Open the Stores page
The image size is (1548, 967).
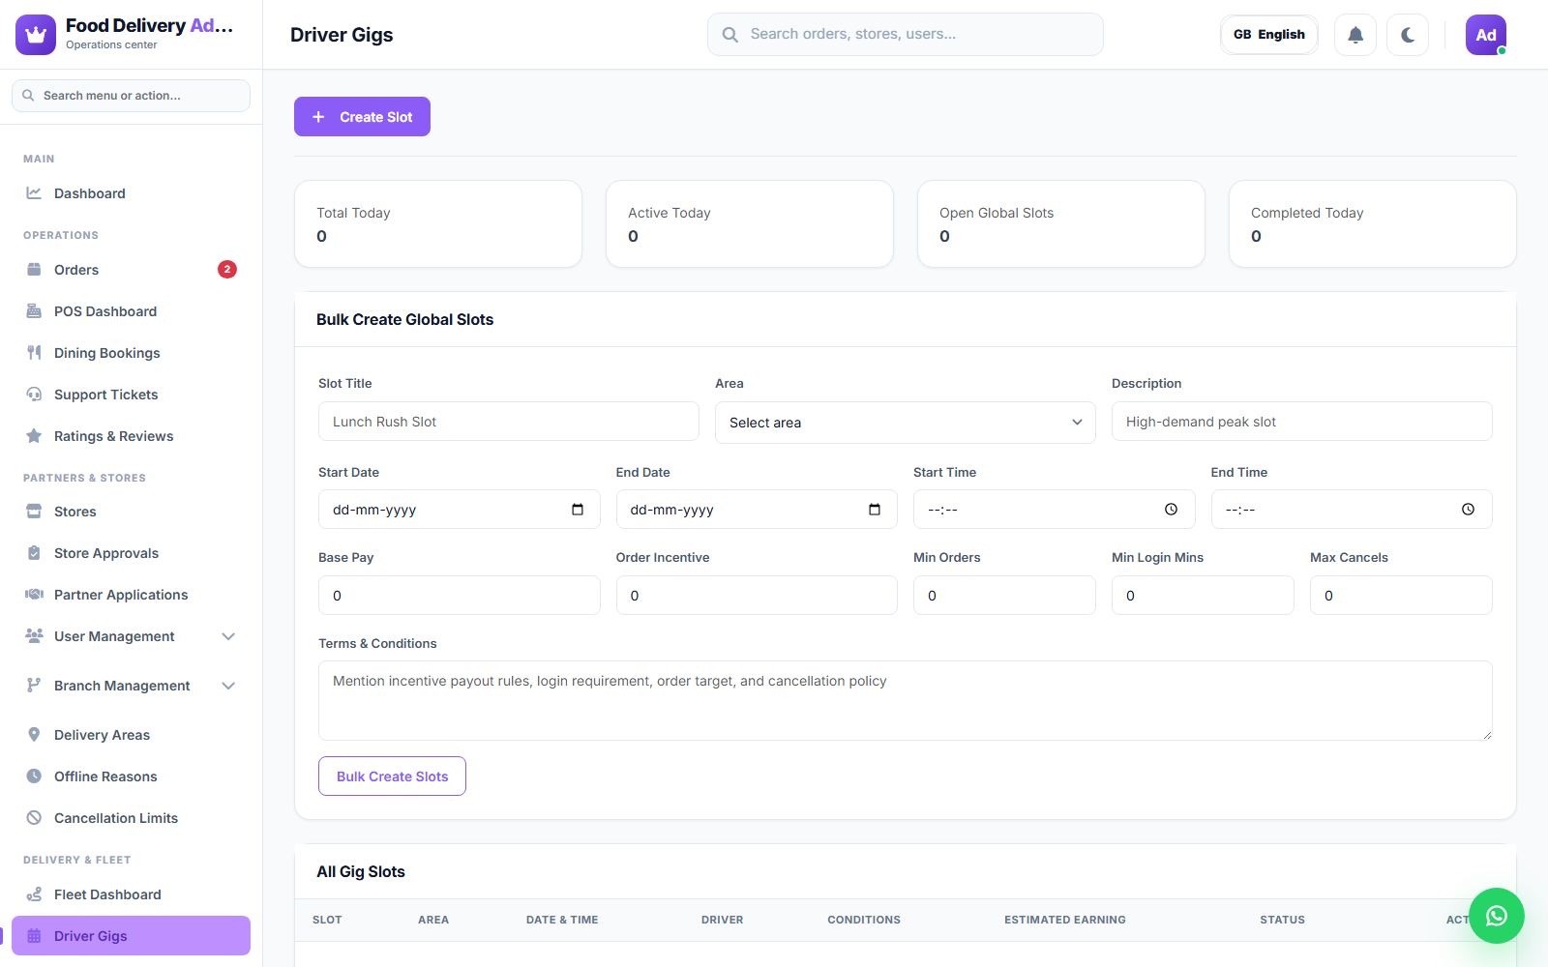click(x=131, y=512)
